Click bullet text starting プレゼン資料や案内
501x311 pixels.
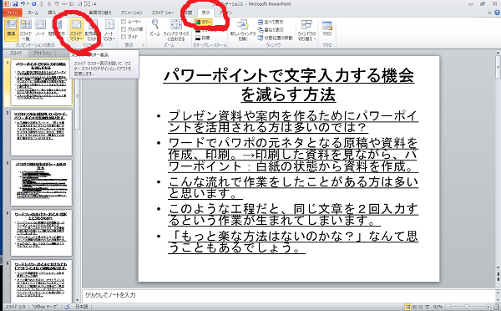pyautogui.click(x=293, y=121)
